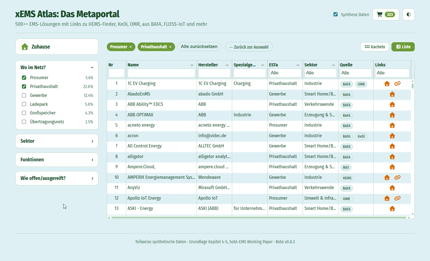
Task: Go back via Zurück zur Auswahl
Action: (249, 47)
